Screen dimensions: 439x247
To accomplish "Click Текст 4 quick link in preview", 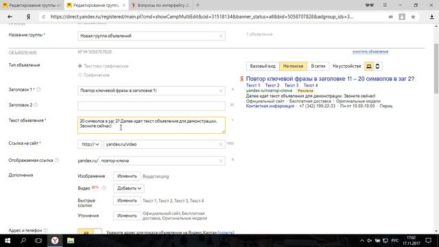I will [311, 85].
